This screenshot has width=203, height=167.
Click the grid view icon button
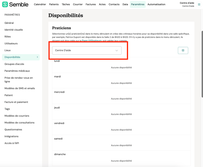[x=183, y=50]
